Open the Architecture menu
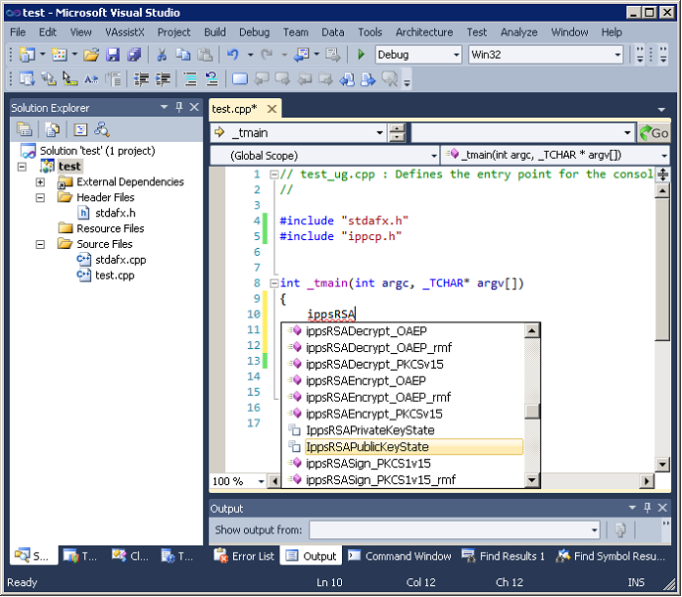The image size is (682, 597). pyautogui.click(x=423, y=32)
